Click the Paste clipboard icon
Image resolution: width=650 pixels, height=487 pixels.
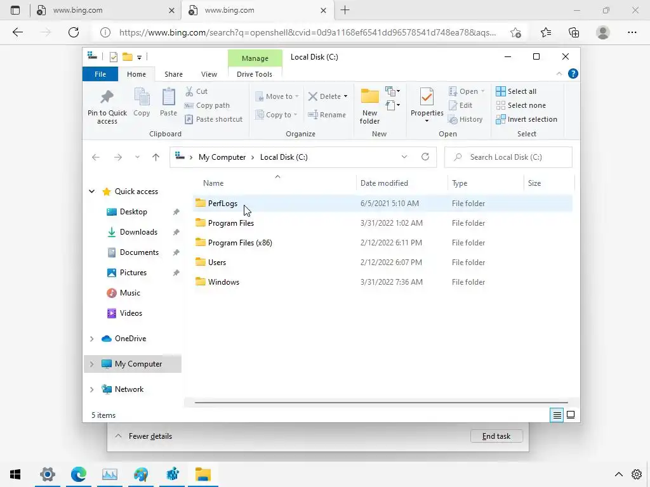click(168, 97)
